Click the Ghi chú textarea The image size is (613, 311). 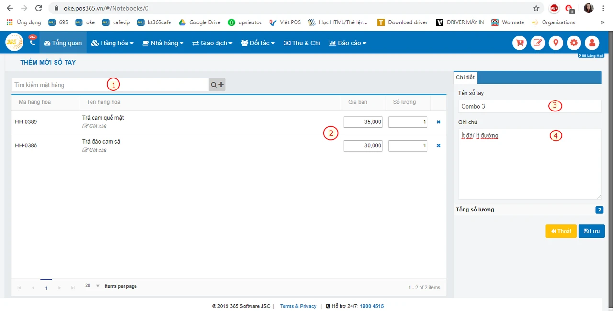click(x=530, y=164)
